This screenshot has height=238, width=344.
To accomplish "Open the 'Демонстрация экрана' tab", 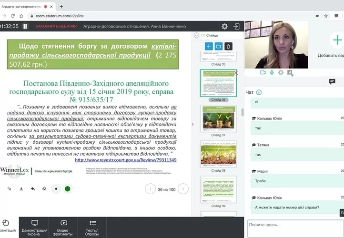I will pos(34,228).
